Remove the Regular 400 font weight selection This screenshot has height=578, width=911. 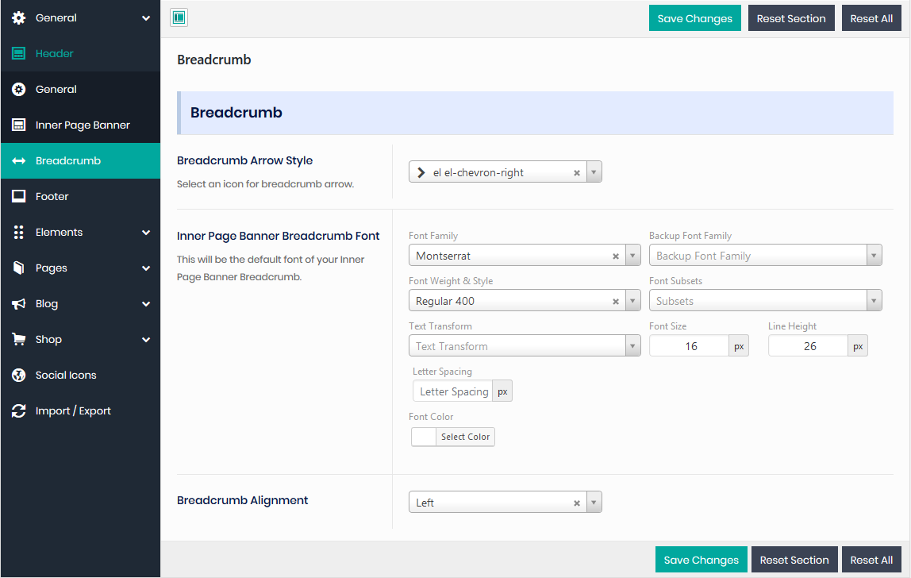616,302
